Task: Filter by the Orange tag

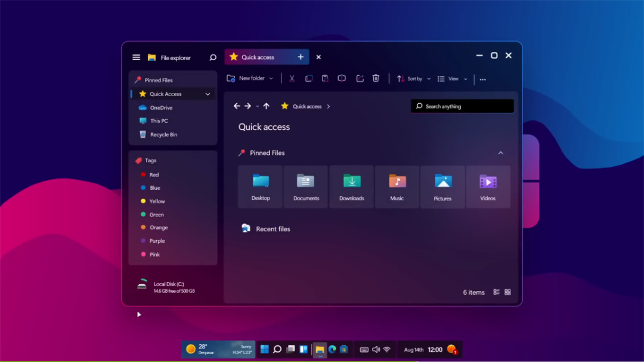Action: (159, 227)
